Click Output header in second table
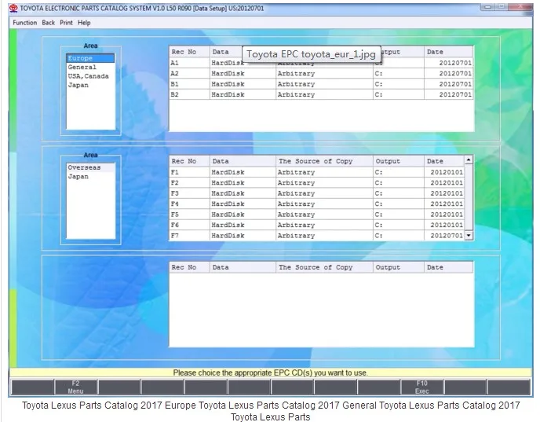The width and height of the screenshot is (540, 422). coord(399,161)
